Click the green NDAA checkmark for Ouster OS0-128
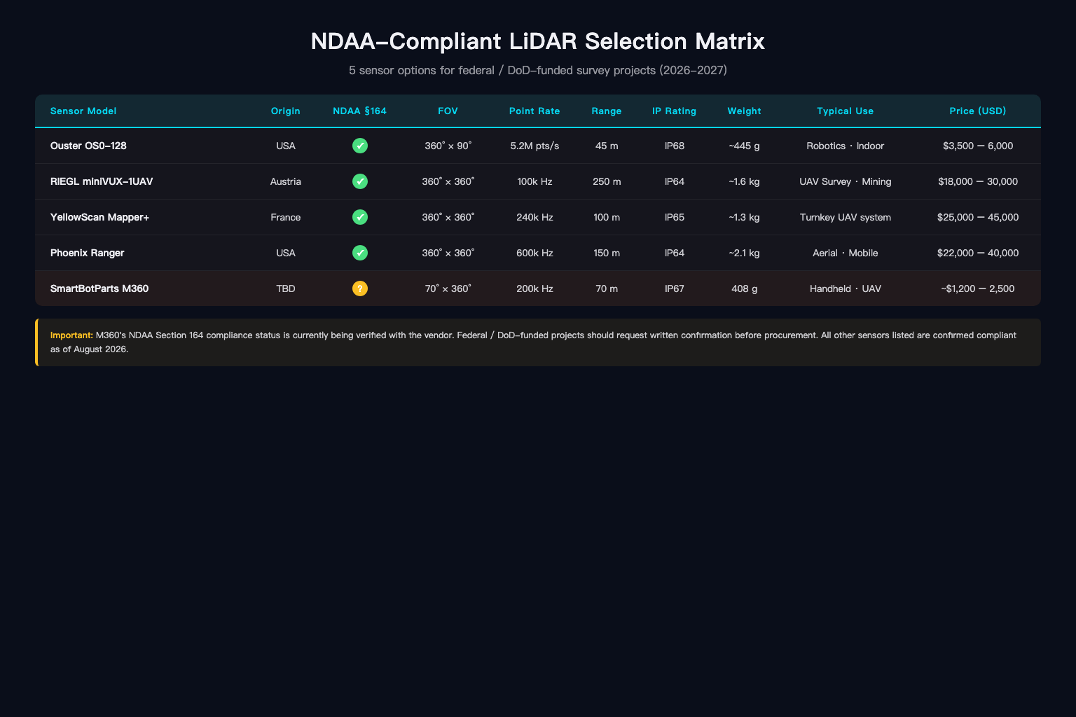The width and height of the screenshot is (1076, 717). coord(359,146)
